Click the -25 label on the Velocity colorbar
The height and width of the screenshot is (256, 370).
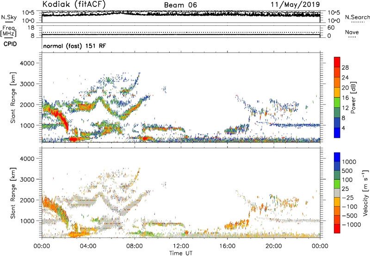(348, 197)
